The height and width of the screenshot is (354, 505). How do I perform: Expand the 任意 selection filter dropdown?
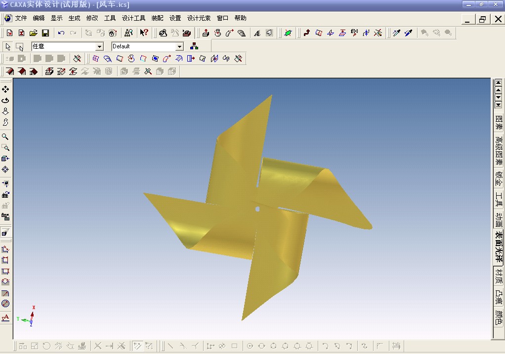tap(99, 46)
